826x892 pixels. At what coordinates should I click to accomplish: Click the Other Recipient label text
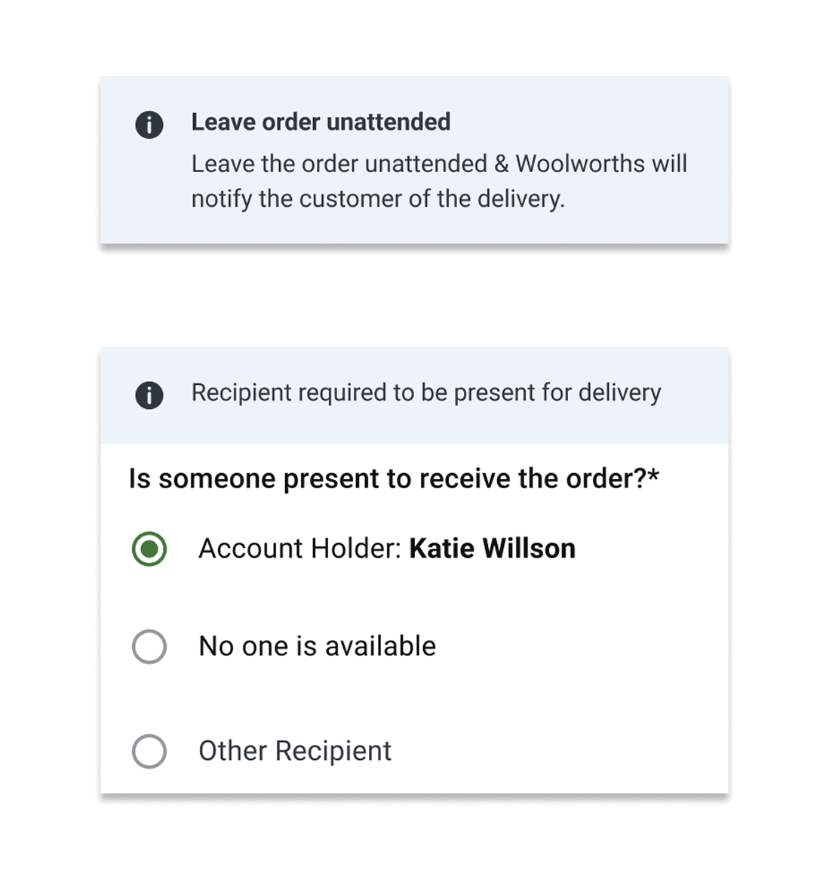coord(295,752)
